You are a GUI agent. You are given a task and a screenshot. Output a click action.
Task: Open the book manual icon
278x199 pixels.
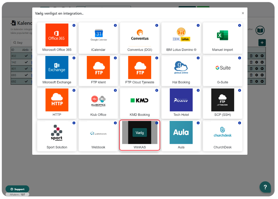click(x=260, y=30)
